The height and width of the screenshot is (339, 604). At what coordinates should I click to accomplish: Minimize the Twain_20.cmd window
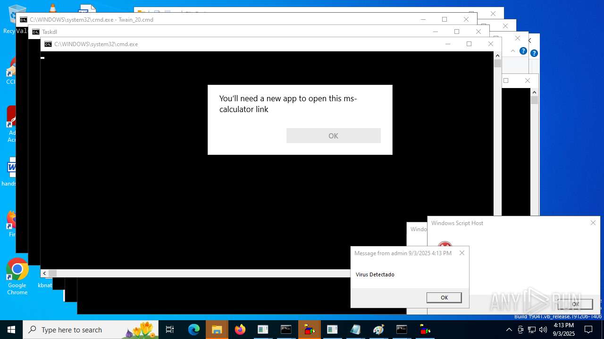point(423,19)
